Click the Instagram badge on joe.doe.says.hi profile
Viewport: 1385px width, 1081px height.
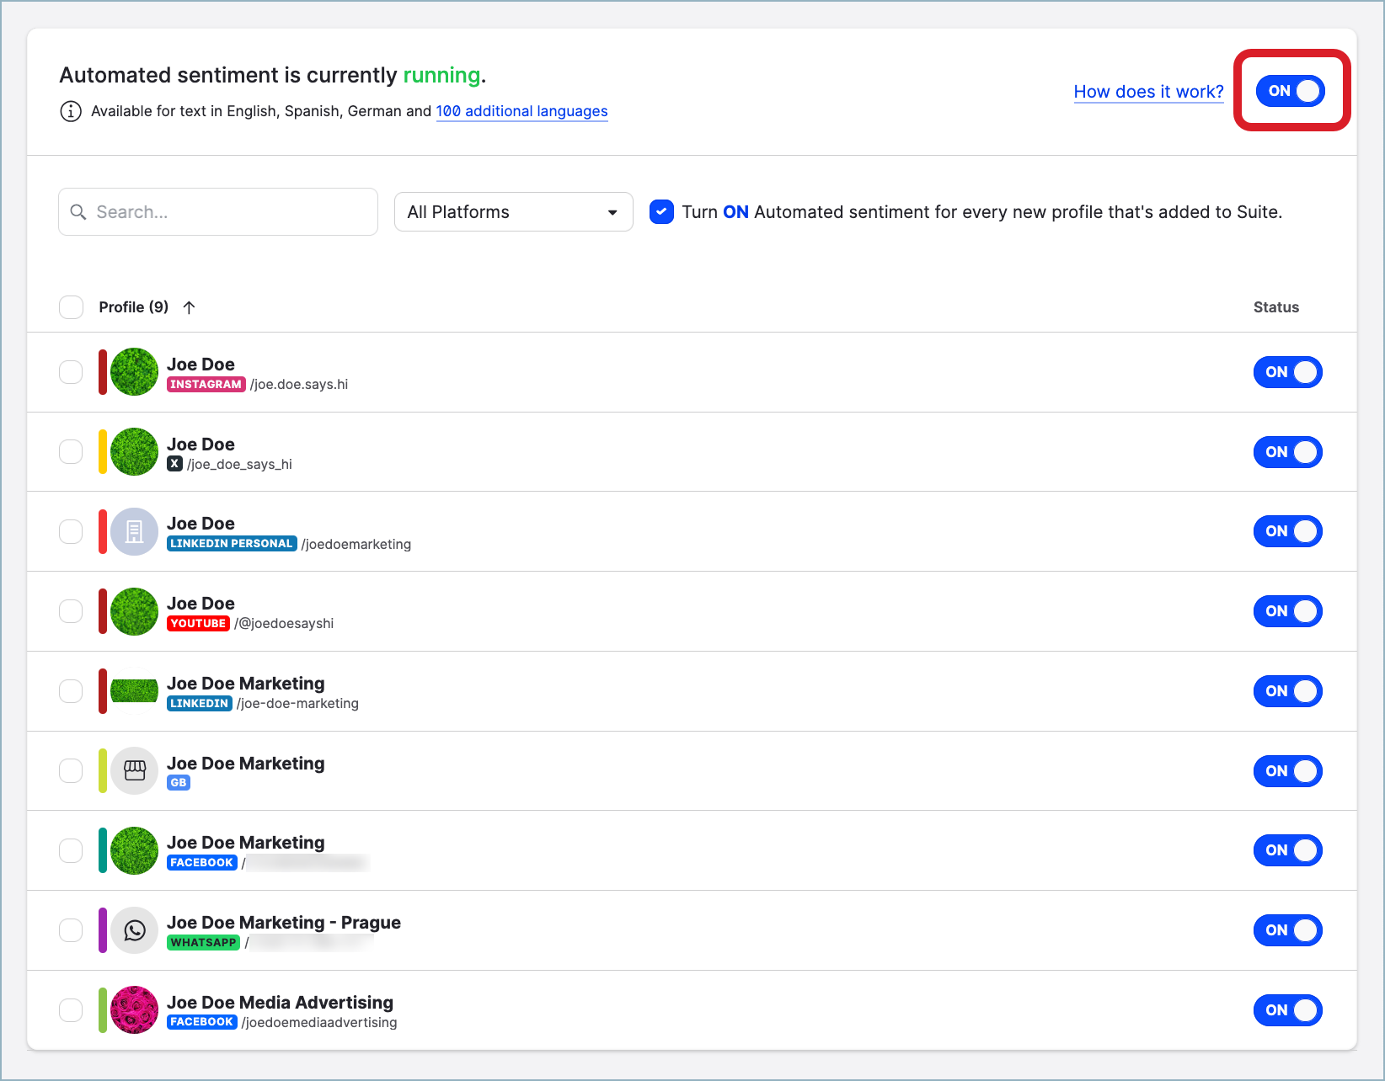(x=206, y=384)
